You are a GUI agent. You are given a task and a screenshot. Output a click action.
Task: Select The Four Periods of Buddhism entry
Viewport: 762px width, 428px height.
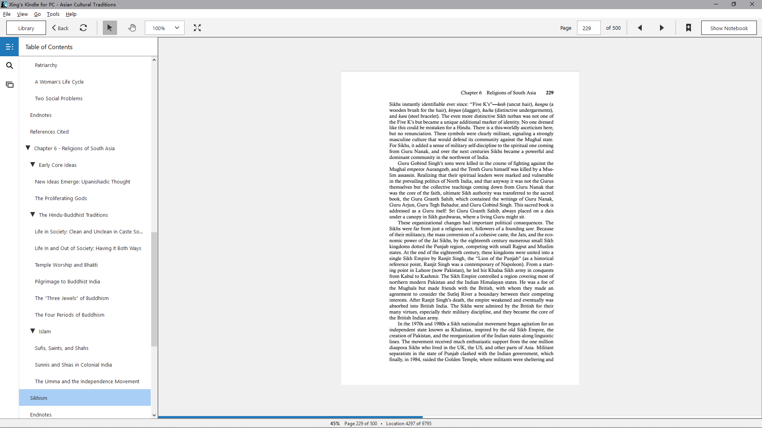[x=69, y=315]
